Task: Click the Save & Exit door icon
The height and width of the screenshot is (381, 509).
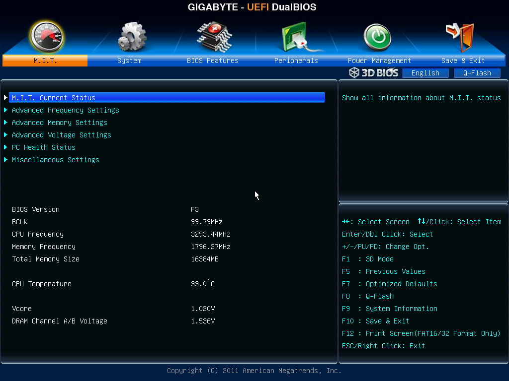Action: click(460, 37)
